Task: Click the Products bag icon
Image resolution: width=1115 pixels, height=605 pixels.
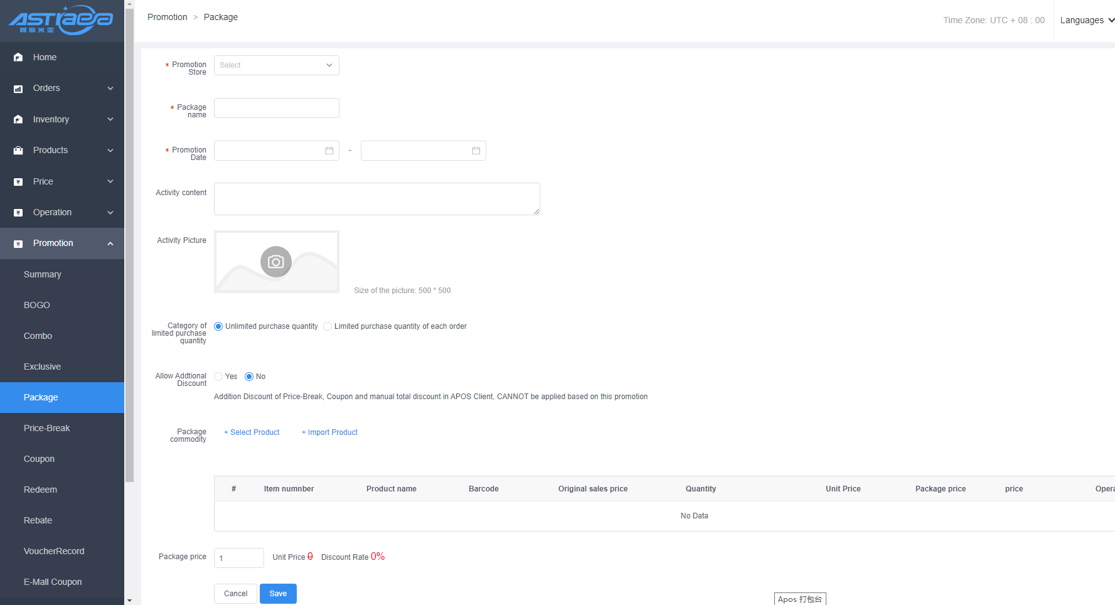Action: [18, 151]
